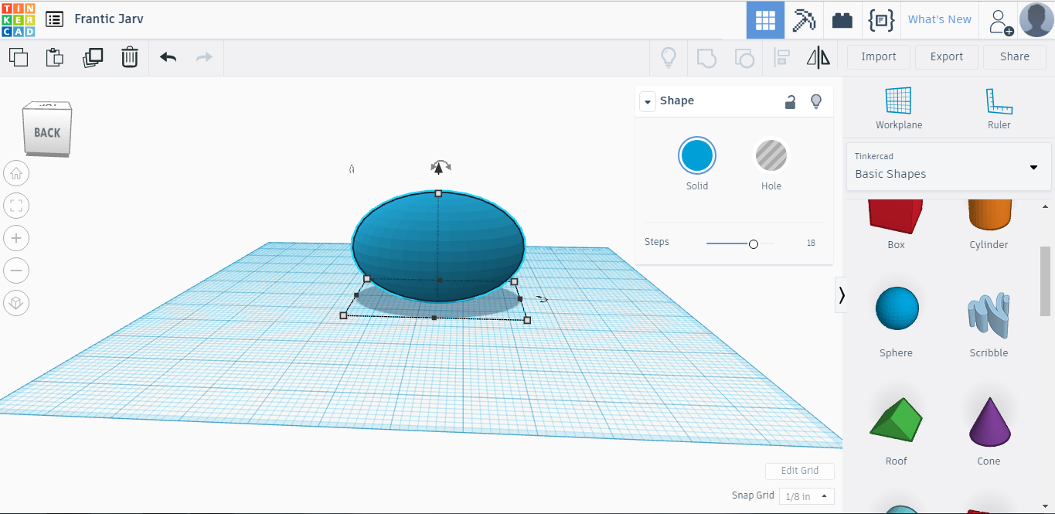Screen dimensions: 1055x514
Task: Click the Paste icon
Action: point(55,57)
